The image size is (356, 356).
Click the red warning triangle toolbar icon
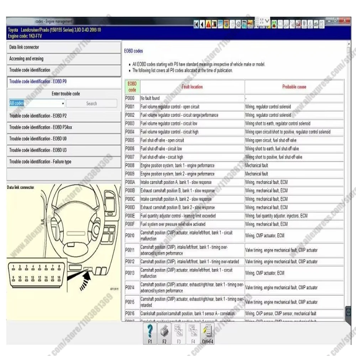(208, 24)
